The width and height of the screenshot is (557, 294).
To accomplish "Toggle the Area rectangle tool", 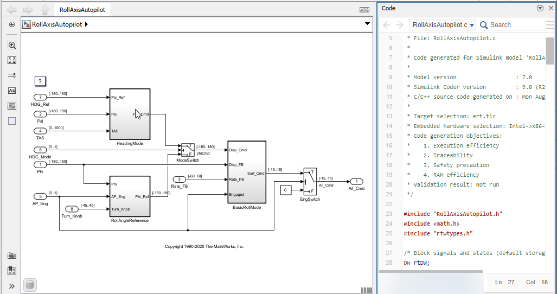I will (12, 120).
